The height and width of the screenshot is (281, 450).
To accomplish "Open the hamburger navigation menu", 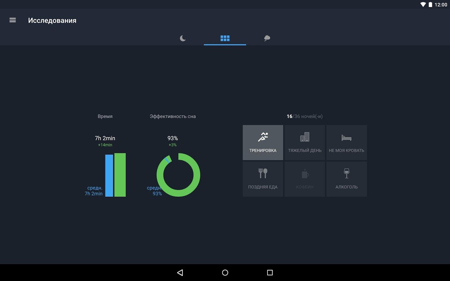I will coord(12,20).
